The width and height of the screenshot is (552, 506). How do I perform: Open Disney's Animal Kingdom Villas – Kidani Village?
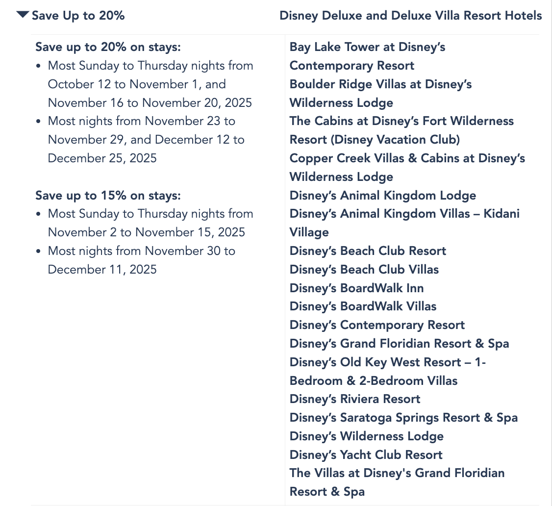coord(404,214)
